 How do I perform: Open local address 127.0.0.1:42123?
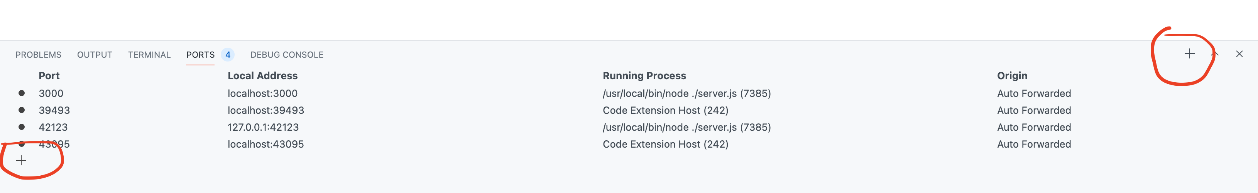[x=263, y=127]
